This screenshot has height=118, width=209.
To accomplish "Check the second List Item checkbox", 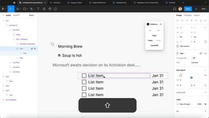I will point(84,82).
